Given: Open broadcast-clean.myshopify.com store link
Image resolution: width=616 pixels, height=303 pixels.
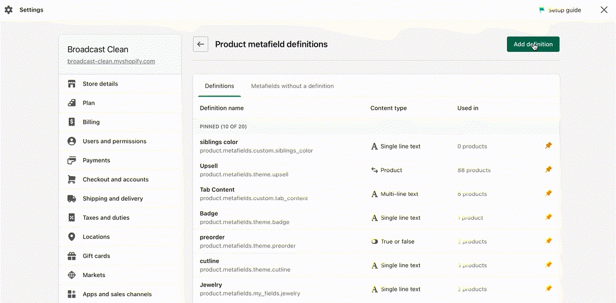Looking at the screenshot, I should click(111, 62).
